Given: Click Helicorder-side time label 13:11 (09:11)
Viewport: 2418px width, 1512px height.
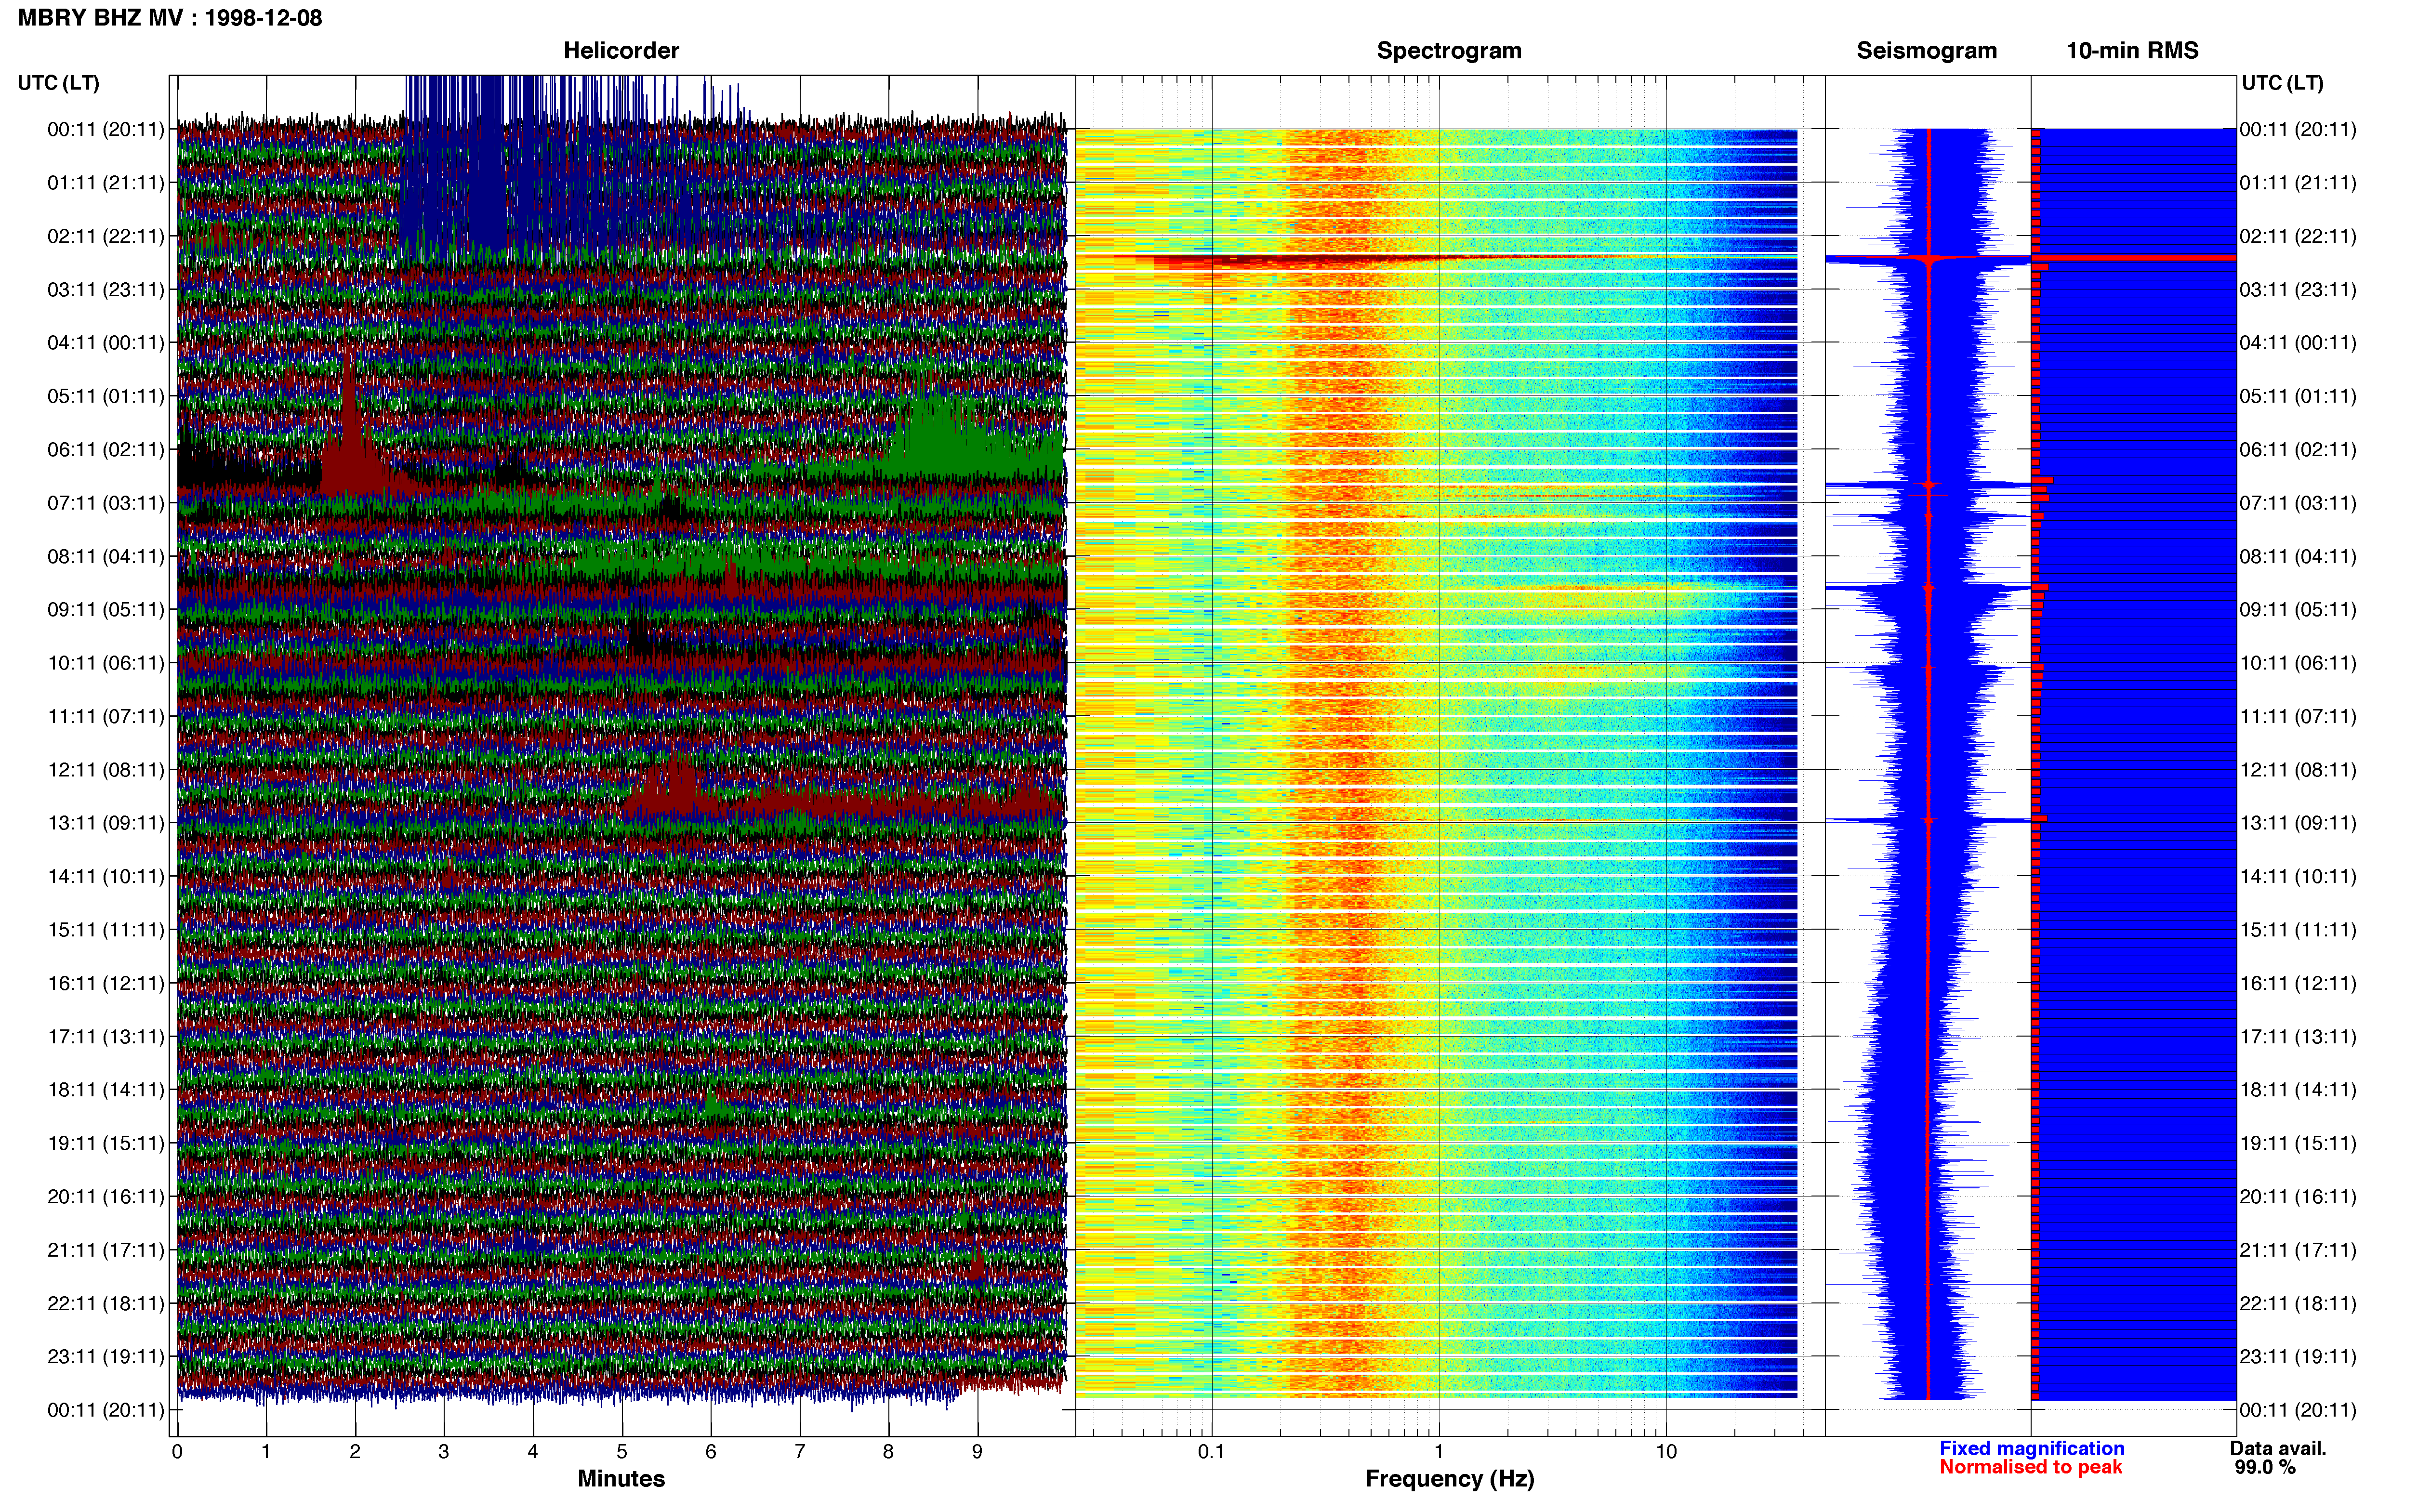Looking at the screenshot, I should (x=106, y=823).
